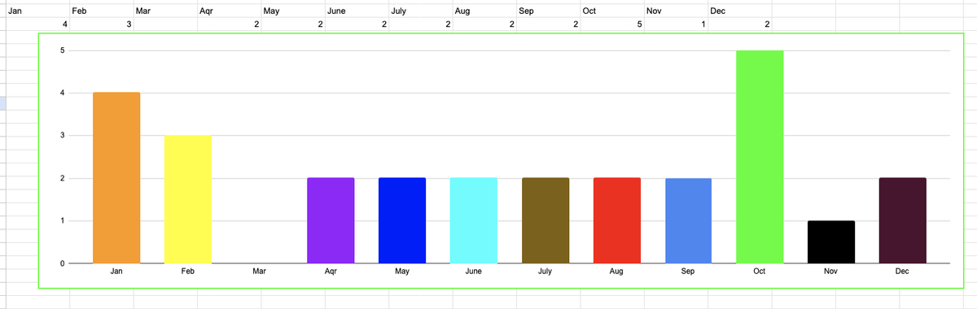The height and width of the screenshot is (309, 977).
Task: Select header cell containing 'May'
Action: click(x=293, y=11)
